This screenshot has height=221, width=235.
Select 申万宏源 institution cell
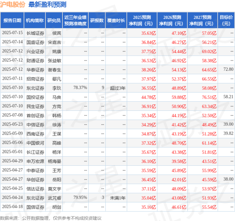pyautogui.click(x=35, y=161)
